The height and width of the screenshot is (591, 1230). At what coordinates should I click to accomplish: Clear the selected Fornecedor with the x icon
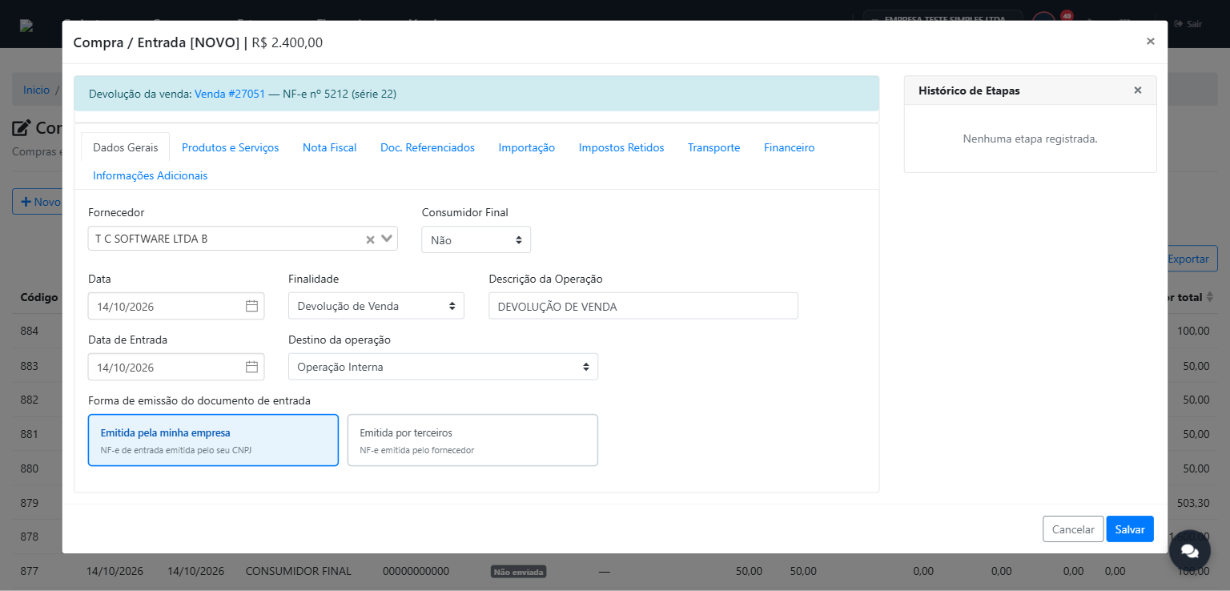click(x=370, y=239)
